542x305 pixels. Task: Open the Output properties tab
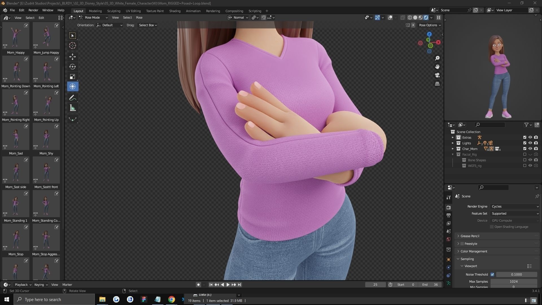pyautogui.click(x=449, y=215)
